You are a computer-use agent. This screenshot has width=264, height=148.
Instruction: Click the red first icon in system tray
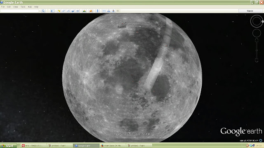tap(247, 146)
